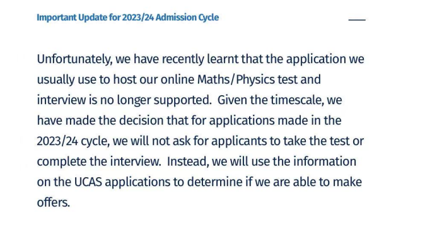
Task: Click the Important Update for 2023/24 Admission Cycle heading
Action: 127,17
